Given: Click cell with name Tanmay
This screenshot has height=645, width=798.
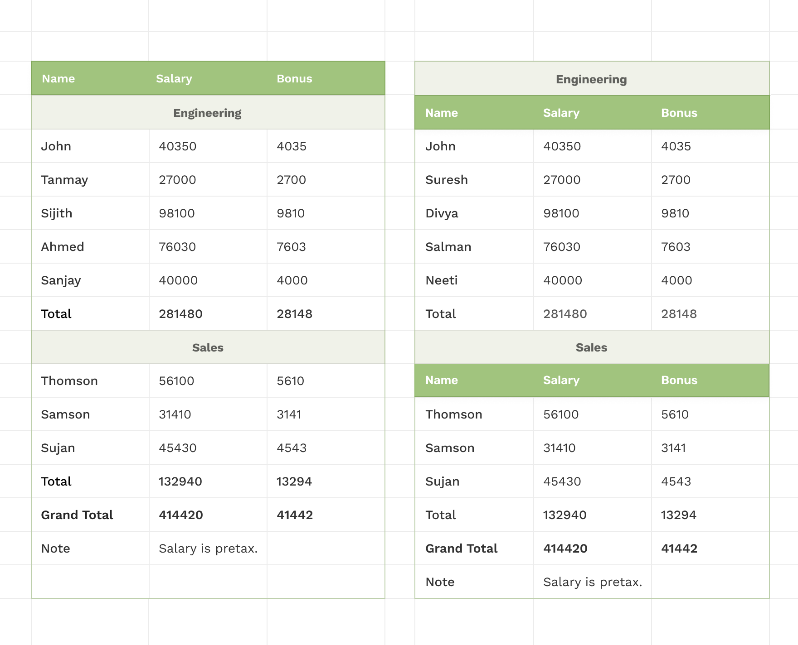Looking at the screenshot, I should [x=90, y=179].
